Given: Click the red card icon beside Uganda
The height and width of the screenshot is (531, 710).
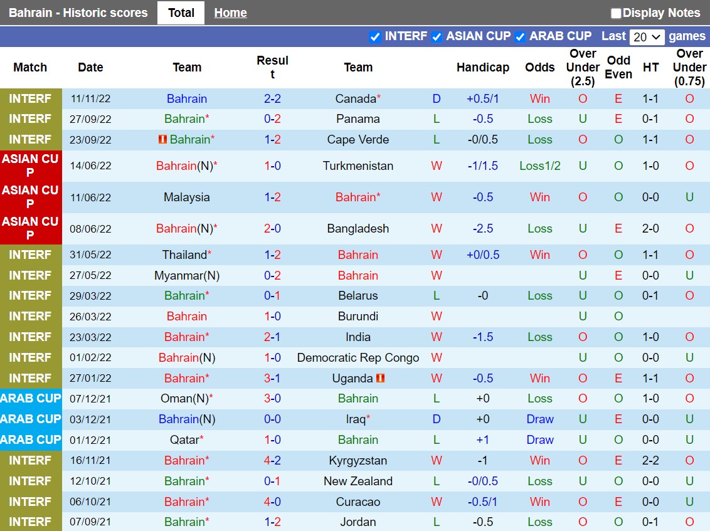Looking at the screenshot, I should pos(381,378).
